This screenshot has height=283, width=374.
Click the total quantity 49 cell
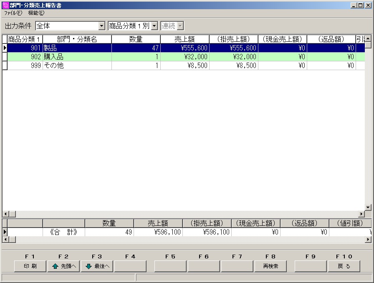click(x=109, y=232)
